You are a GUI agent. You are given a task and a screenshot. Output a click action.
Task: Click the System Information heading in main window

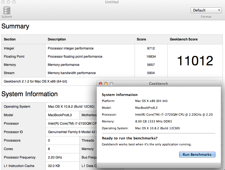point(29,94)
